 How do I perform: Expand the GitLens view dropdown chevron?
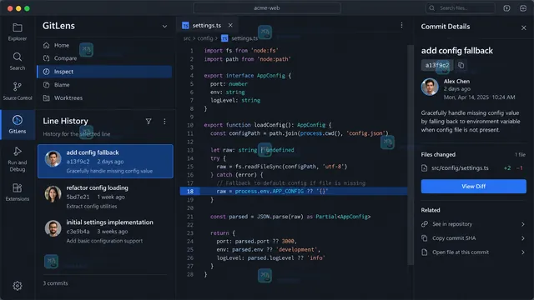click(x=164, y=26)
